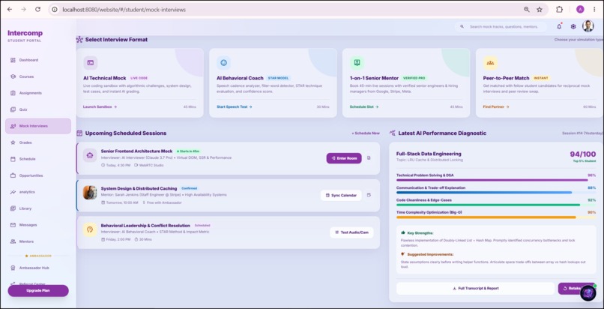Click the Communication & Trade-off Explanation bar
Image resolution: width=604 pixels, height=309 pixels.
[x=496, y=192]
